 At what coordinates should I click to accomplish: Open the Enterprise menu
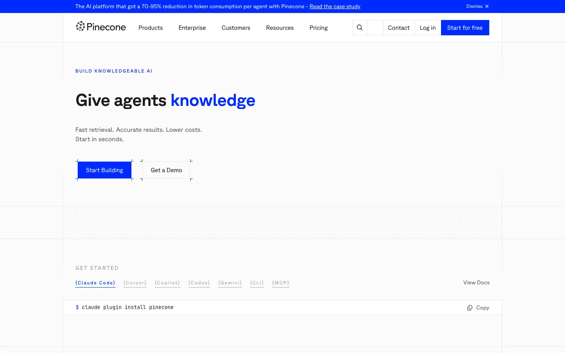[x=192, y=28]
